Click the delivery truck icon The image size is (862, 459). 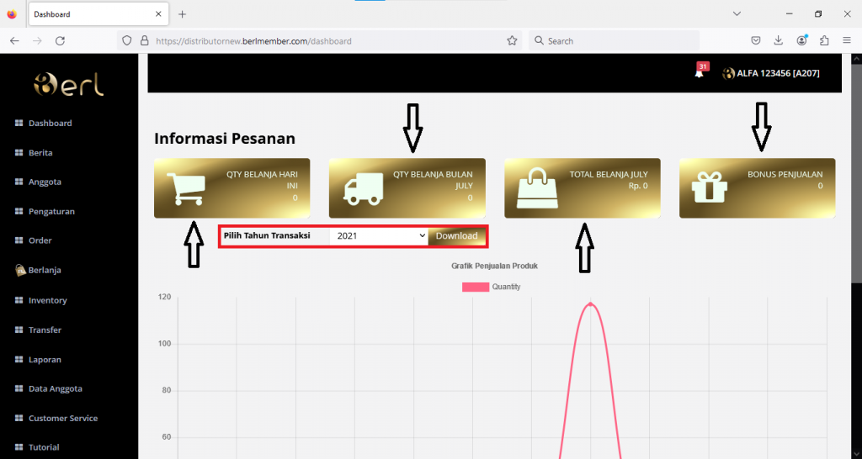pyautogui.click(x=362, y=189)
